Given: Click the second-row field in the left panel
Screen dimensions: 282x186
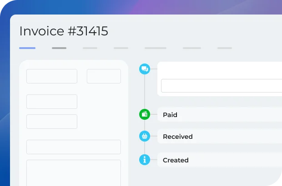Looking at the screenshot, I should tap(52, 102).
